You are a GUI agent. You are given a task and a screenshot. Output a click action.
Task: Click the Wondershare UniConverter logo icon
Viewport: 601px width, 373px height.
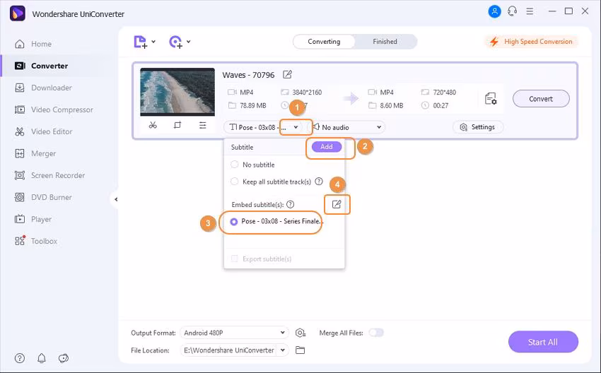pos(17,14)
